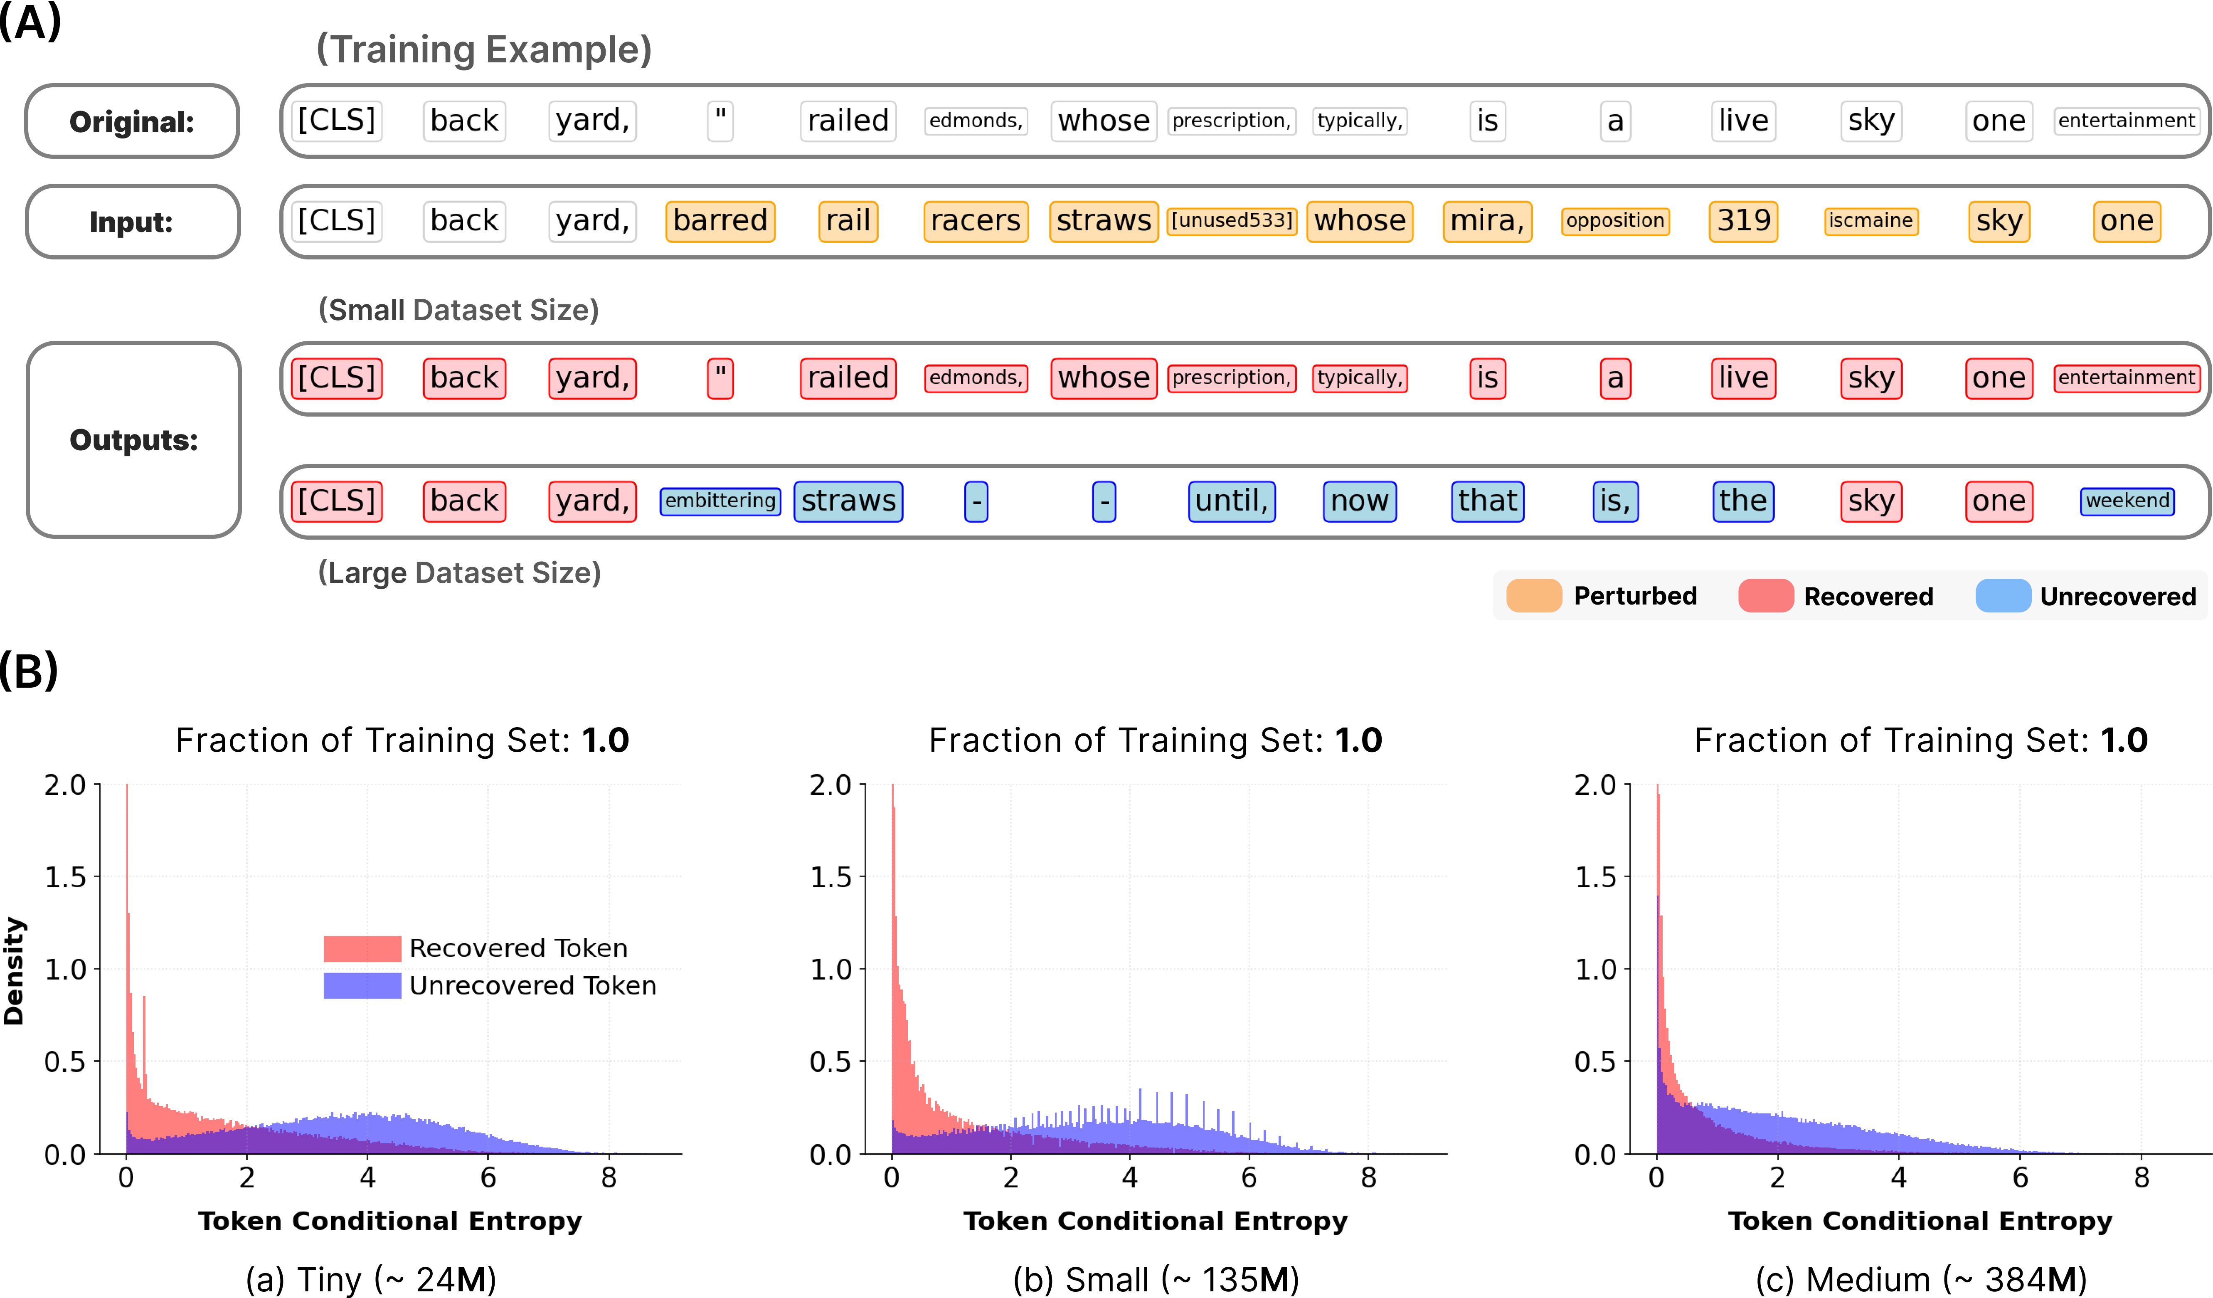The width and height of the screenshot is (2213, 1298).
Task: Click the '(A)' panel label
Action: point(31,22)
